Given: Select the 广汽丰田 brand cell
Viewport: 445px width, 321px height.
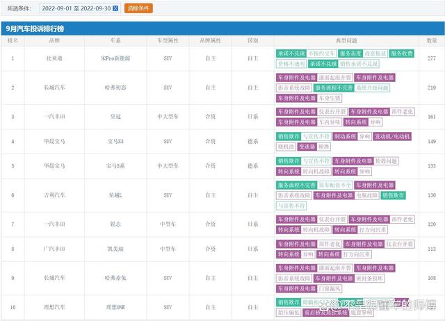Looking at the screenshot, I should 54,249.
